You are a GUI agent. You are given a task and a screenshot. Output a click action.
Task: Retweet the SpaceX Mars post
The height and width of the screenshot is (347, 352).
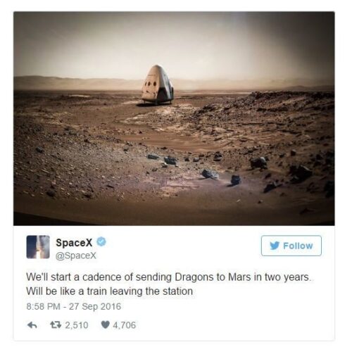point(56,325)
